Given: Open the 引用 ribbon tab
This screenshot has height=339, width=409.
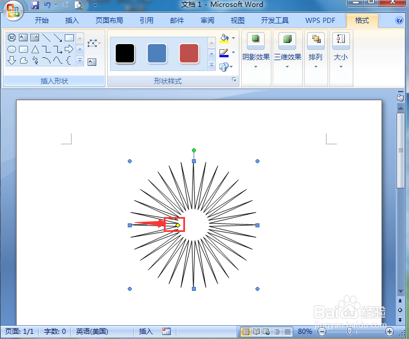Looking at the screenshot, I should (x=146, y=21).
